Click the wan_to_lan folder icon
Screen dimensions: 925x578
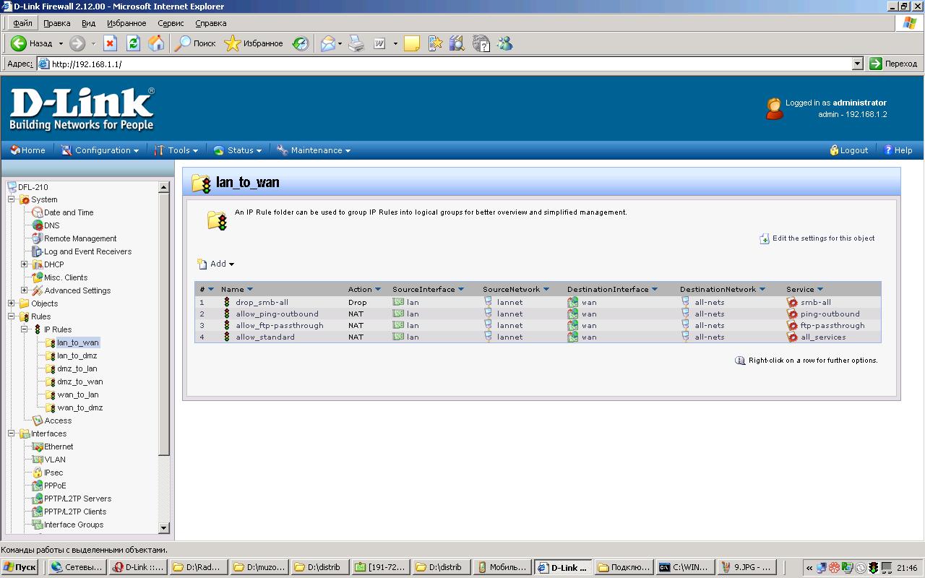point(51,394)
